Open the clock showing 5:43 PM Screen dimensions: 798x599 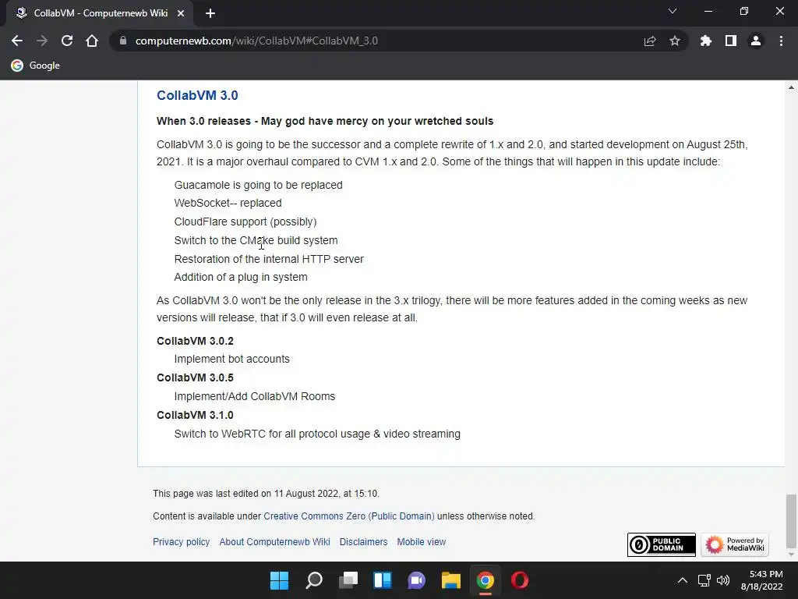coord(761,580)
